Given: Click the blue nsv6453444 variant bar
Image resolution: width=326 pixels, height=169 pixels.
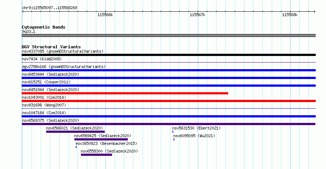Looking at the screenshot, I should (x=168, y=78).
